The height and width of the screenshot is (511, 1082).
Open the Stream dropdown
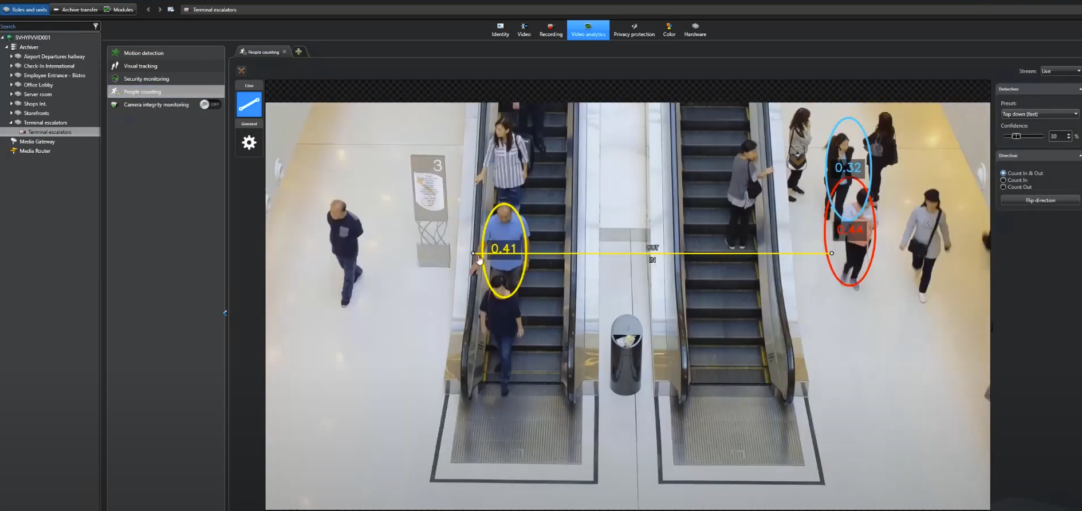tap(1060, 71)
